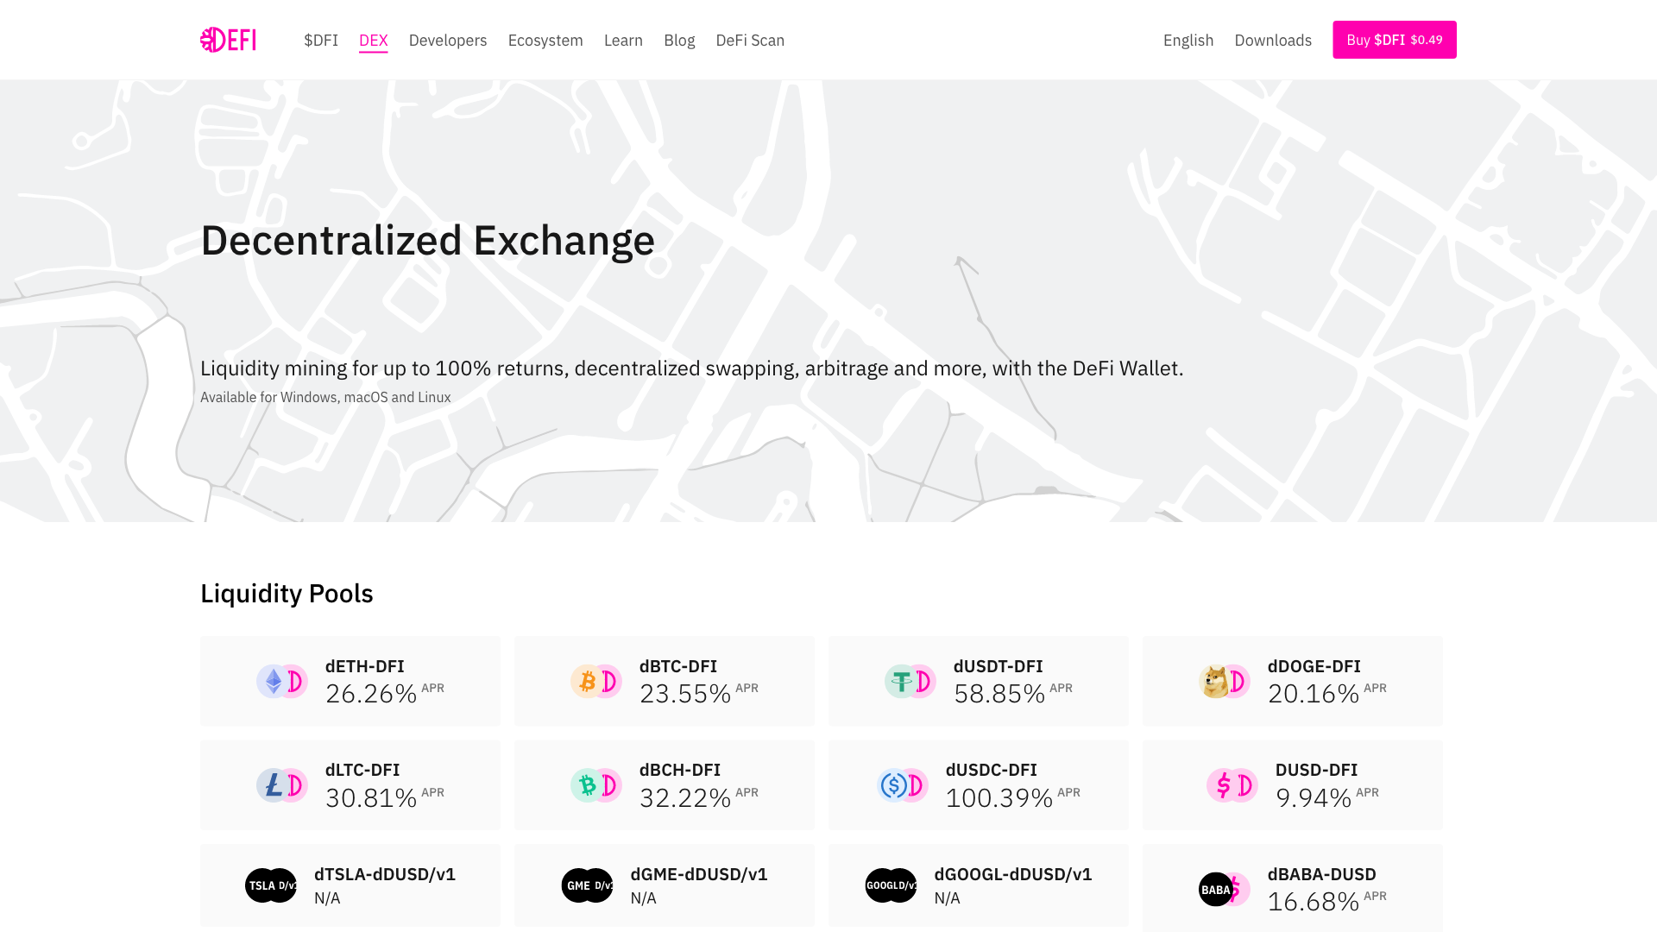
Task: Click the N/A value under dTSLA-dDUSD/v1
Action: [327, 898]
